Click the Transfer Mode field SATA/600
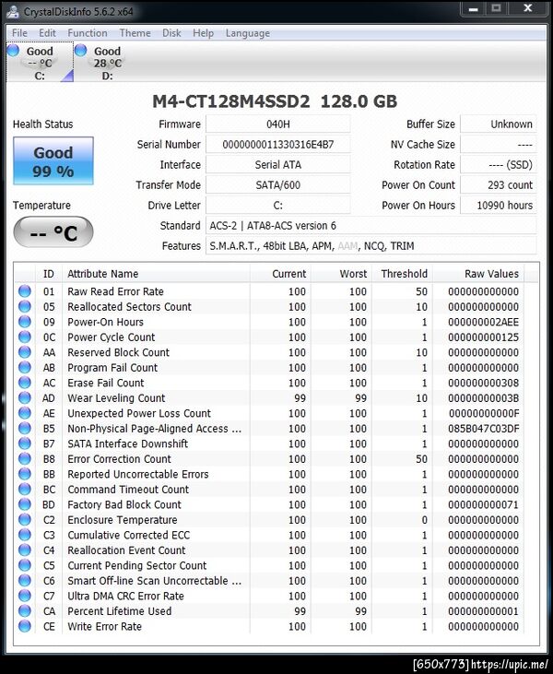This screenshot has width=553, height=674. (x=278, y=184)
